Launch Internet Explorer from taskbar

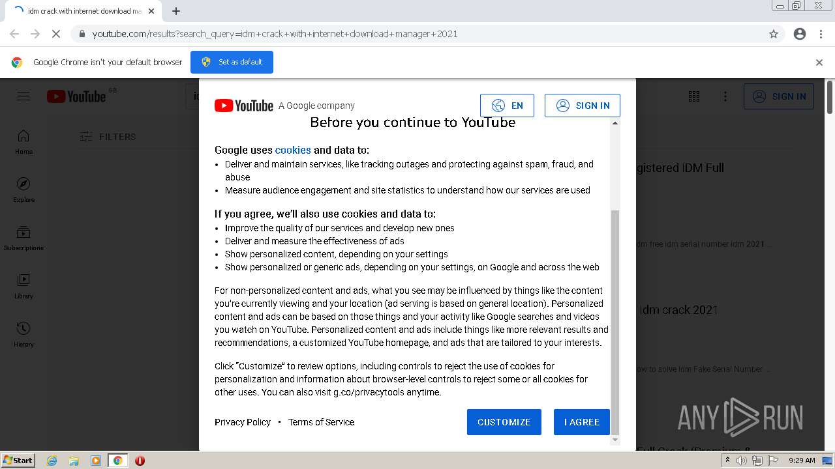(52, 461)
